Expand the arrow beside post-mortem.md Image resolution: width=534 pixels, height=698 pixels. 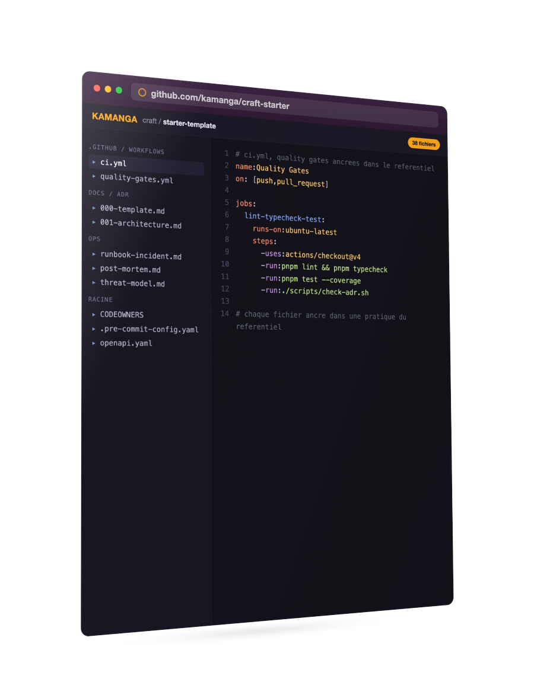pyautogui.click(x=94, y=269)
